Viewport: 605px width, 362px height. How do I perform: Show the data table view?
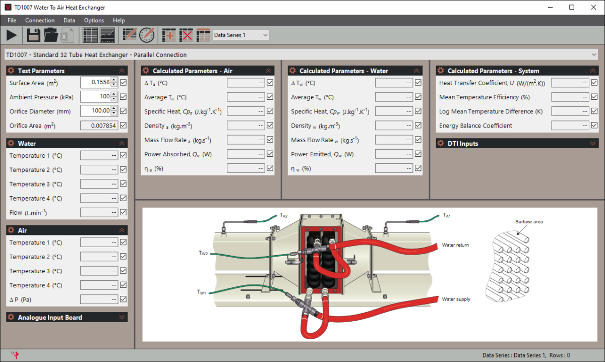(90, 35)
